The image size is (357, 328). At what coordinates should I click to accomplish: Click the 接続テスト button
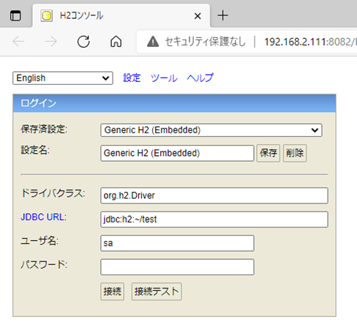point(157,291)
